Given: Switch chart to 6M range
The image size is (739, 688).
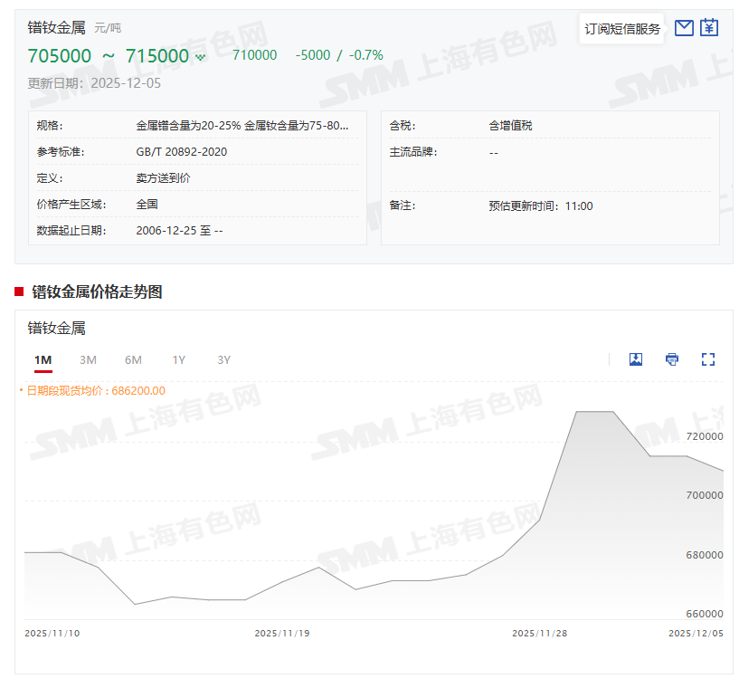Looking at the screenshot, I should (133, 360).
